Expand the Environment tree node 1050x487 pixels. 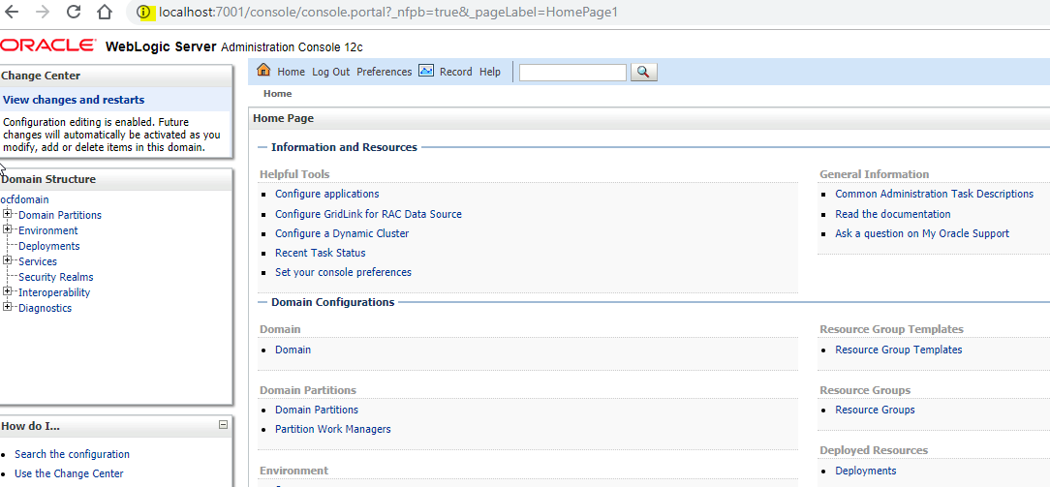click(x=8, y=229)
